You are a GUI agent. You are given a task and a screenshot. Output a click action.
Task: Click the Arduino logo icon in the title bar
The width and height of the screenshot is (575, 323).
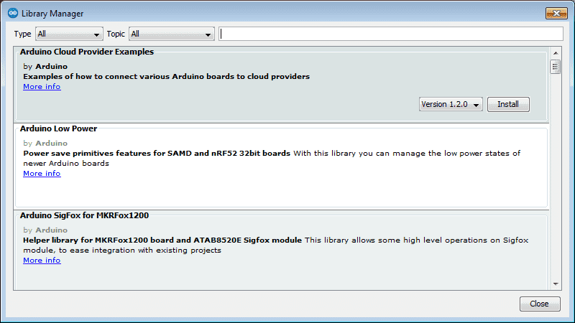click(x=13, y=13)
